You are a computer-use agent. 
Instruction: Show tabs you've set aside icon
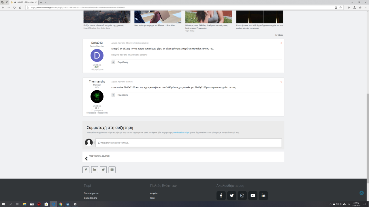tap(2, 2)
